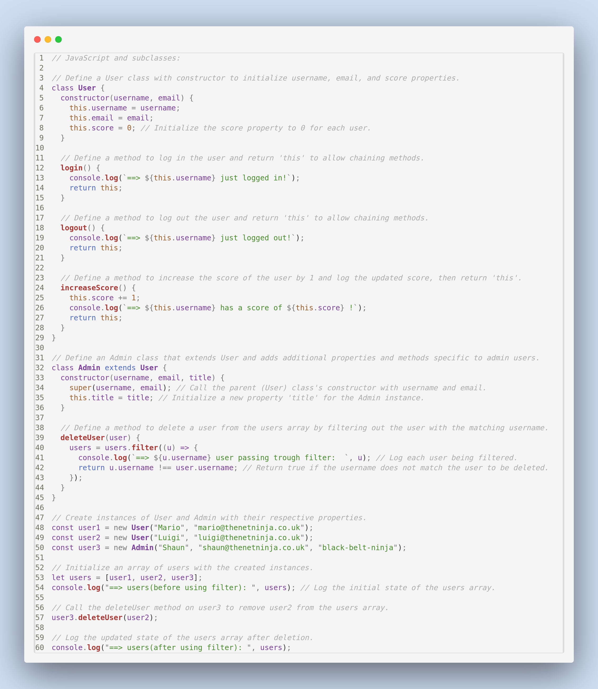
Task: Click the red close traffic light button
Action: (37, 39)
